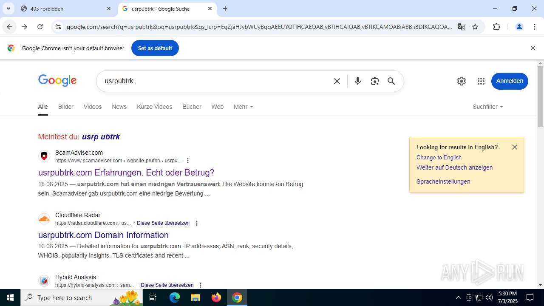Reload the current page

point(40,27)
